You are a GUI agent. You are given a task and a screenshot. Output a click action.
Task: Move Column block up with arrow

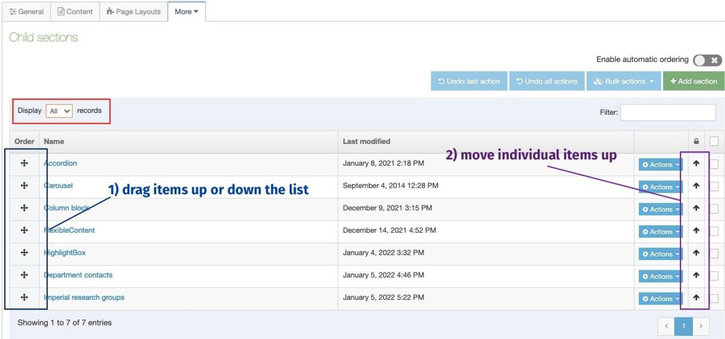tap(696, 208)
